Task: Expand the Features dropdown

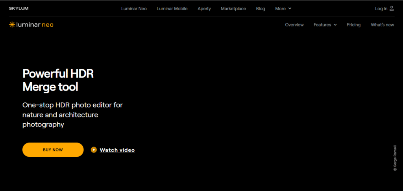Action: pyautogui.click(x=325, y=25)
